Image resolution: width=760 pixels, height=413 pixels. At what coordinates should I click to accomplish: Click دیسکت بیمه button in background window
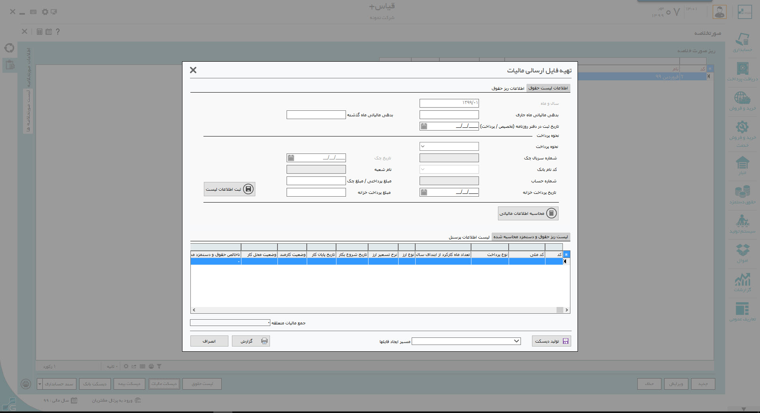(129, 384)
